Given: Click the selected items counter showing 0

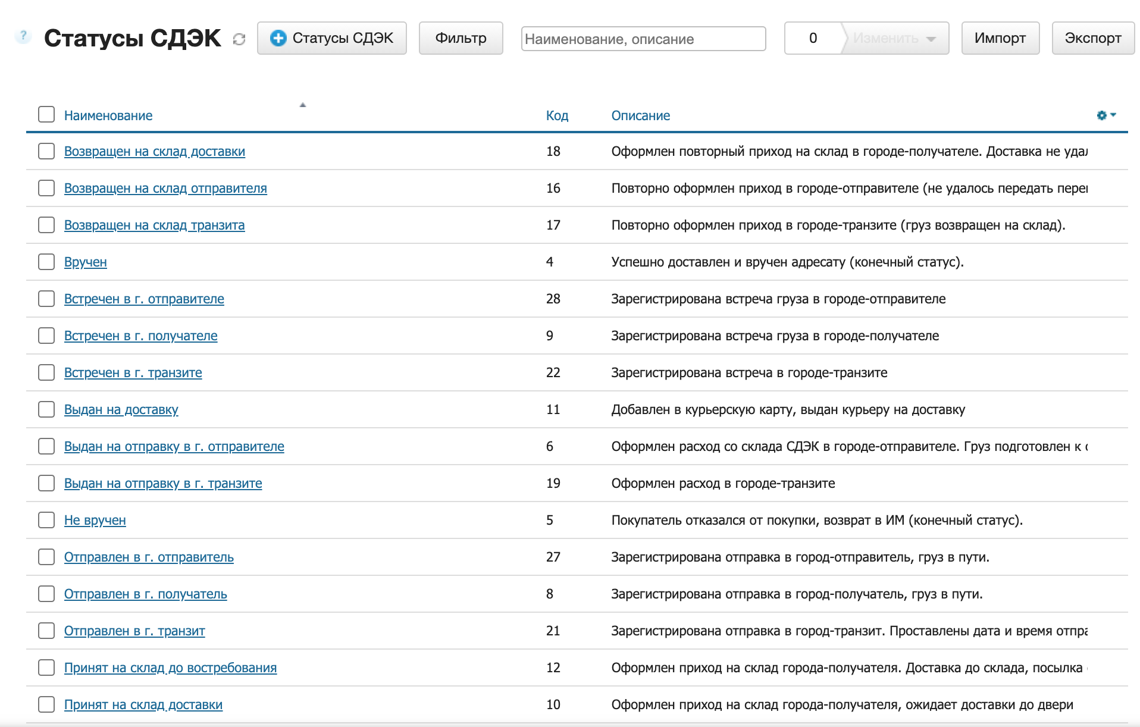Looking at the screenshot, I should click(x=813, y=38).
